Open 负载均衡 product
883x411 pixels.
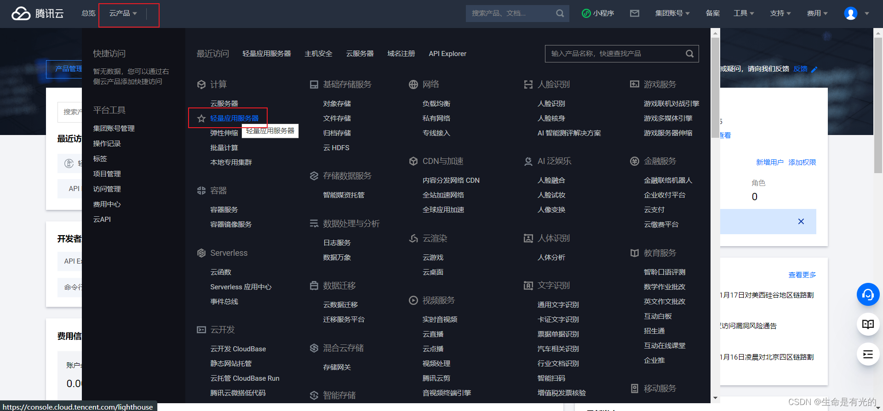point(436,104)
